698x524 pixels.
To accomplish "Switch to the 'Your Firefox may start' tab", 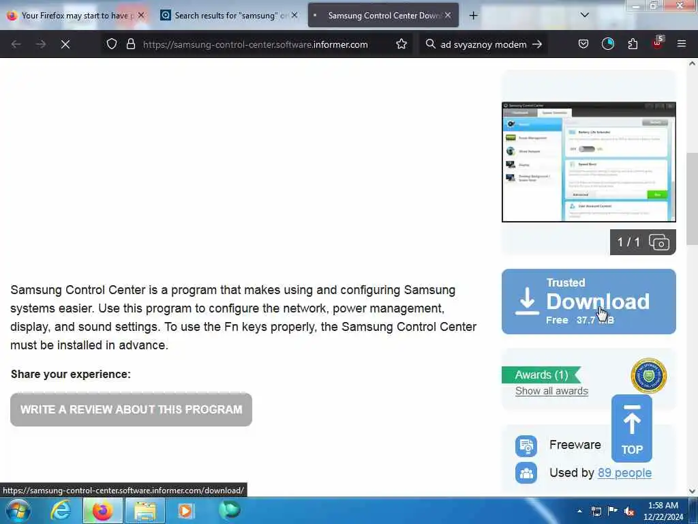I will point(76,16).
